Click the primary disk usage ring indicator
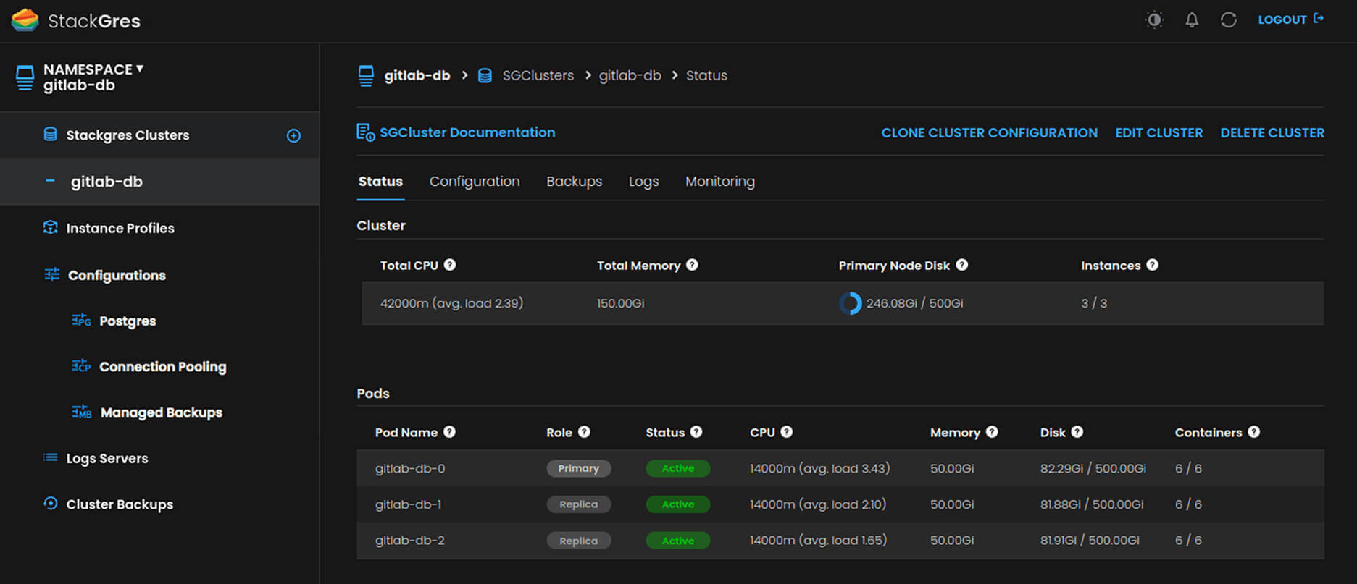 (851, 303)
